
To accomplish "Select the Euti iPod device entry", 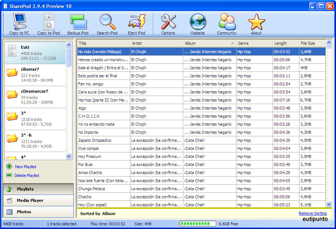I will (x=35, y=53).
